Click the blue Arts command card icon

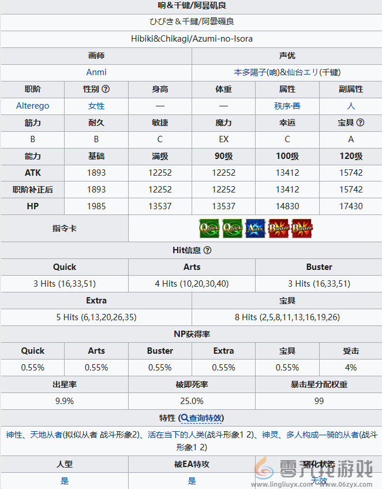pos(255,228)
